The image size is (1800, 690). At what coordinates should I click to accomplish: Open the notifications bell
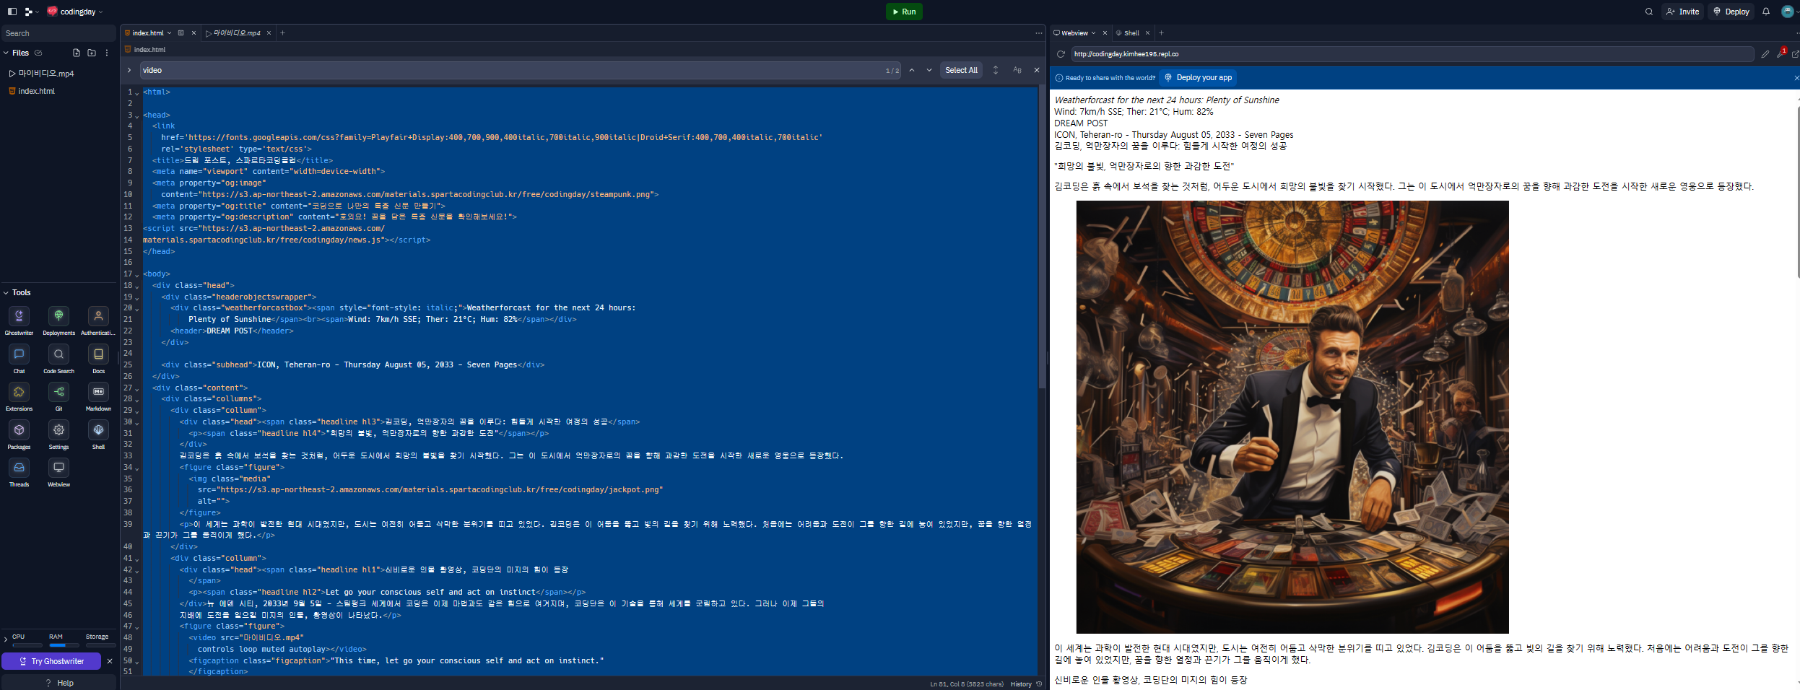tap(1766, 12)
